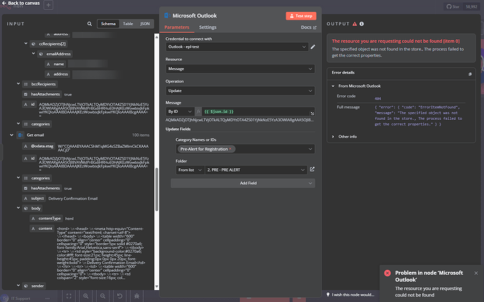The height and width of the screenshot is (302, 484).
Task: Open the Docs link
Action: (309, 27)
